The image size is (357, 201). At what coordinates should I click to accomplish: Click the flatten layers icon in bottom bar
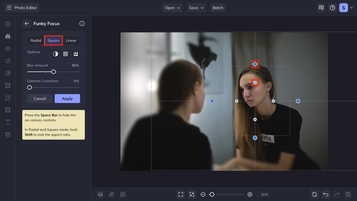tap(112, 195)
